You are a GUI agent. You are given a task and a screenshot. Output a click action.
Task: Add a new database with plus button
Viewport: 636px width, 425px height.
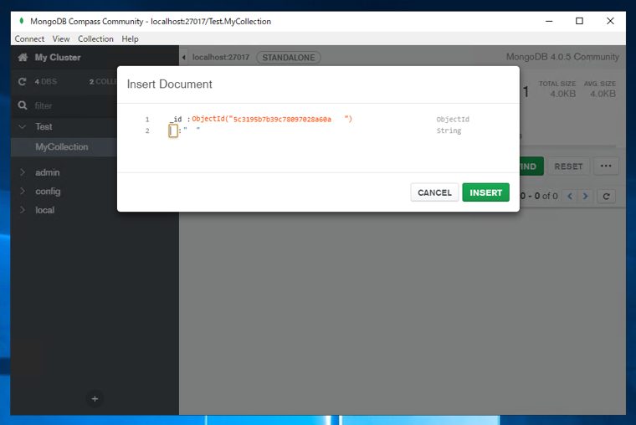pos(95,399)
